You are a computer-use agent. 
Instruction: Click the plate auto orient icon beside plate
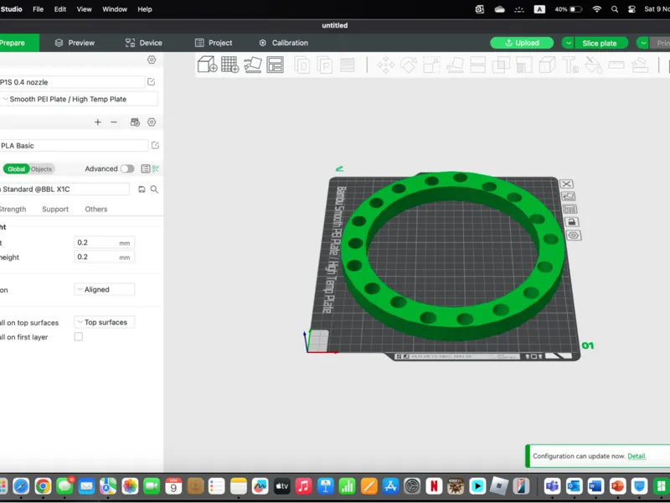tap(569, 196)
